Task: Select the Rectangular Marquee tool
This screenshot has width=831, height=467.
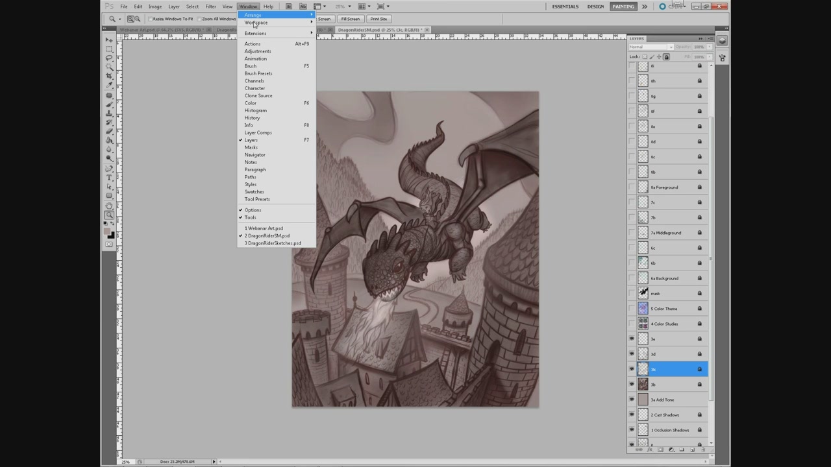Action: pyautogui.click(x=109, y=49)
